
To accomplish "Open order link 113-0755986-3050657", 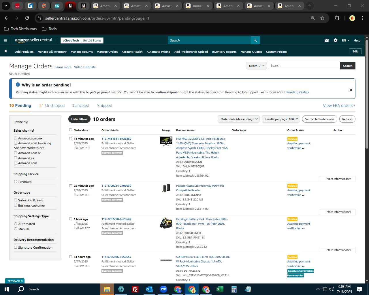I will tap(116, 257).
